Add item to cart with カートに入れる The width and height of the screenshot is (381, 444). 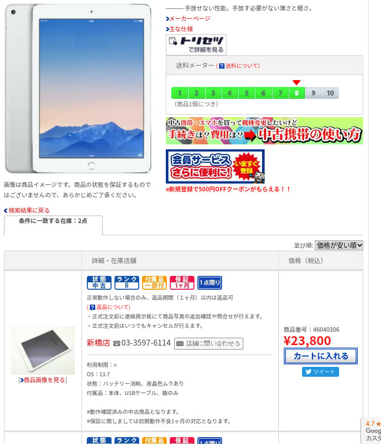[x=320, y=356]
